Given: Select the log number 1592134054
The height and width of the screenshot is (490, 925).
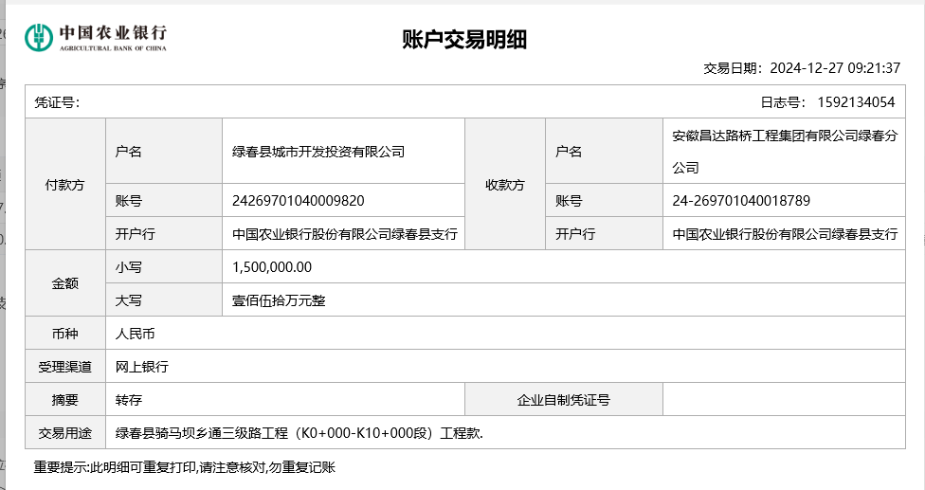Looking at the screenshot, I should click(x=854, y=102).
